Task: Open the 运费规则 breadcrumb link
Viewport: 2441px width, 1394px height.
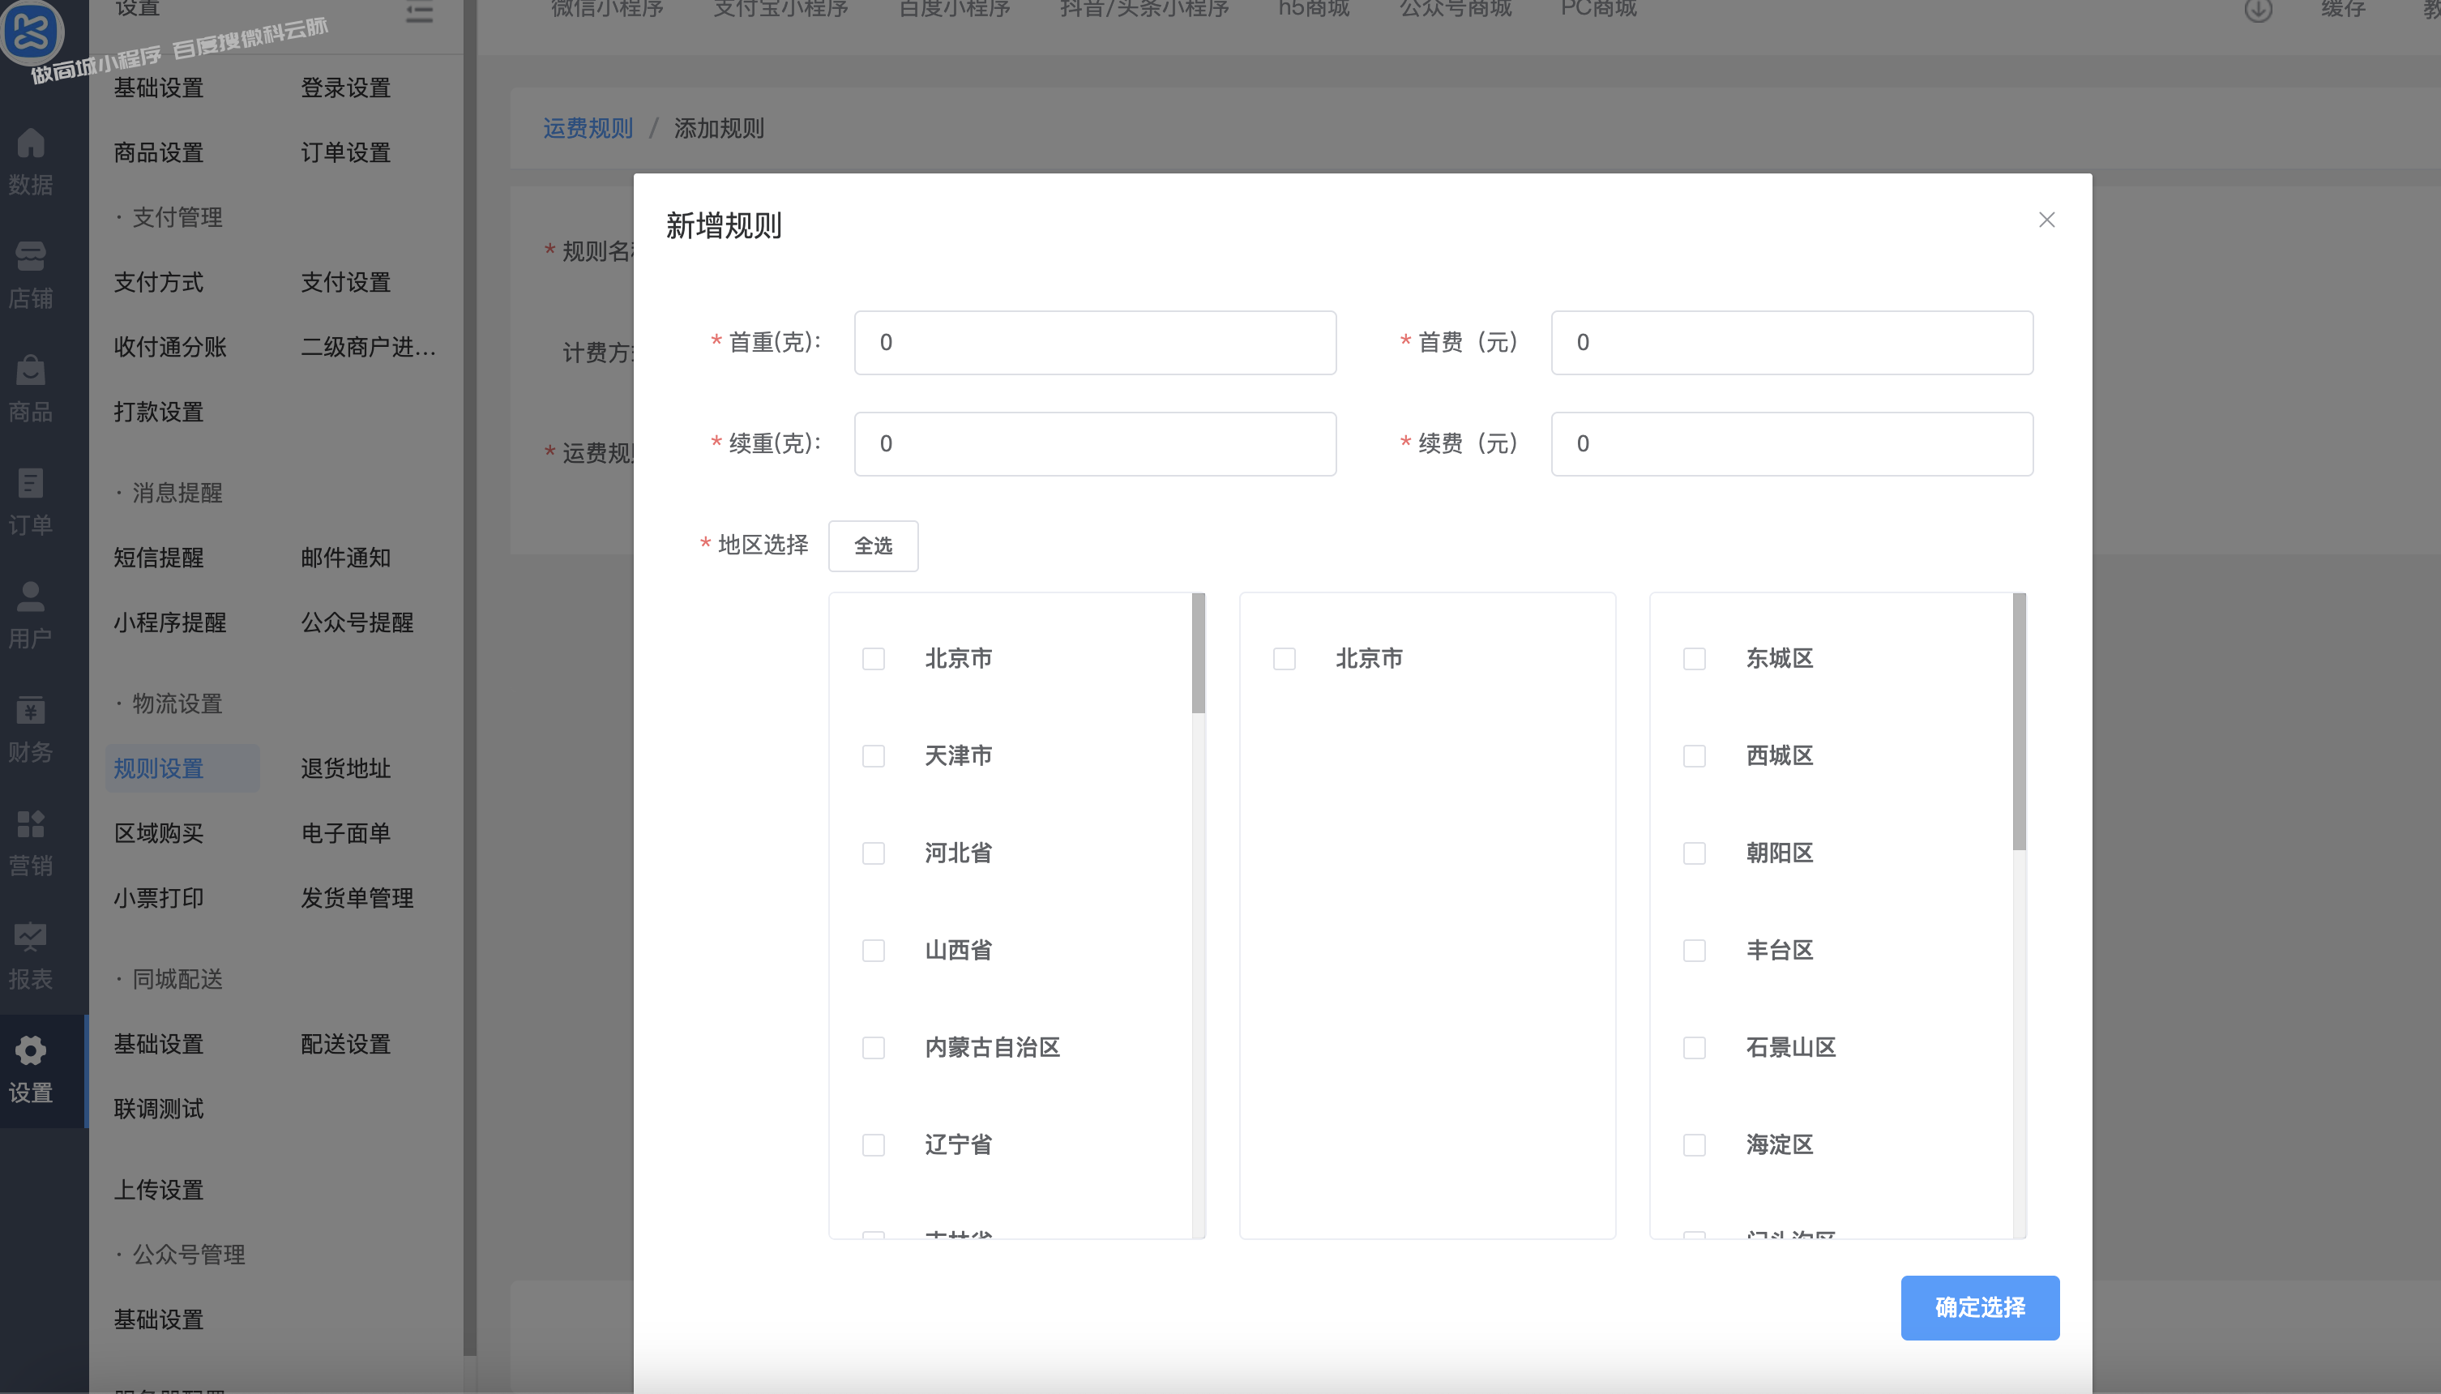Action: pyautogui.click(x=588, y=128)
